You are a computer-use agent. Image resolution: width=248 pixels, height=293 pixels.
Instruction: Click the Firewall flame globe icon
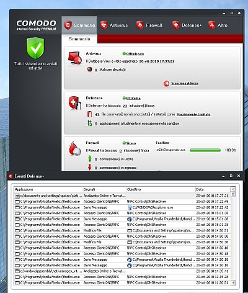(75, 148)
